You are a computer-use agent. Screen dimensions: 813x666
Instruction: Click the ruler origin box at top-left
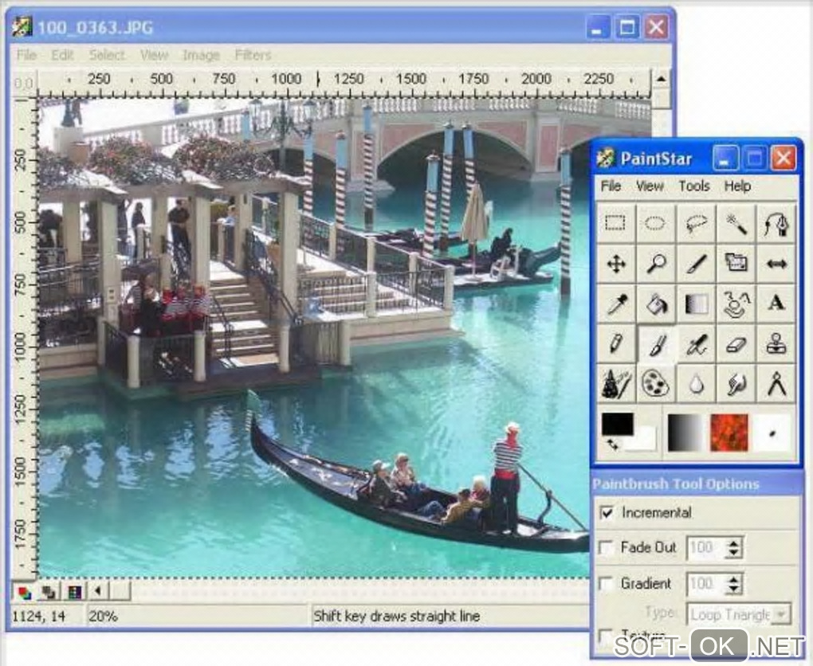tap(23, 84)
